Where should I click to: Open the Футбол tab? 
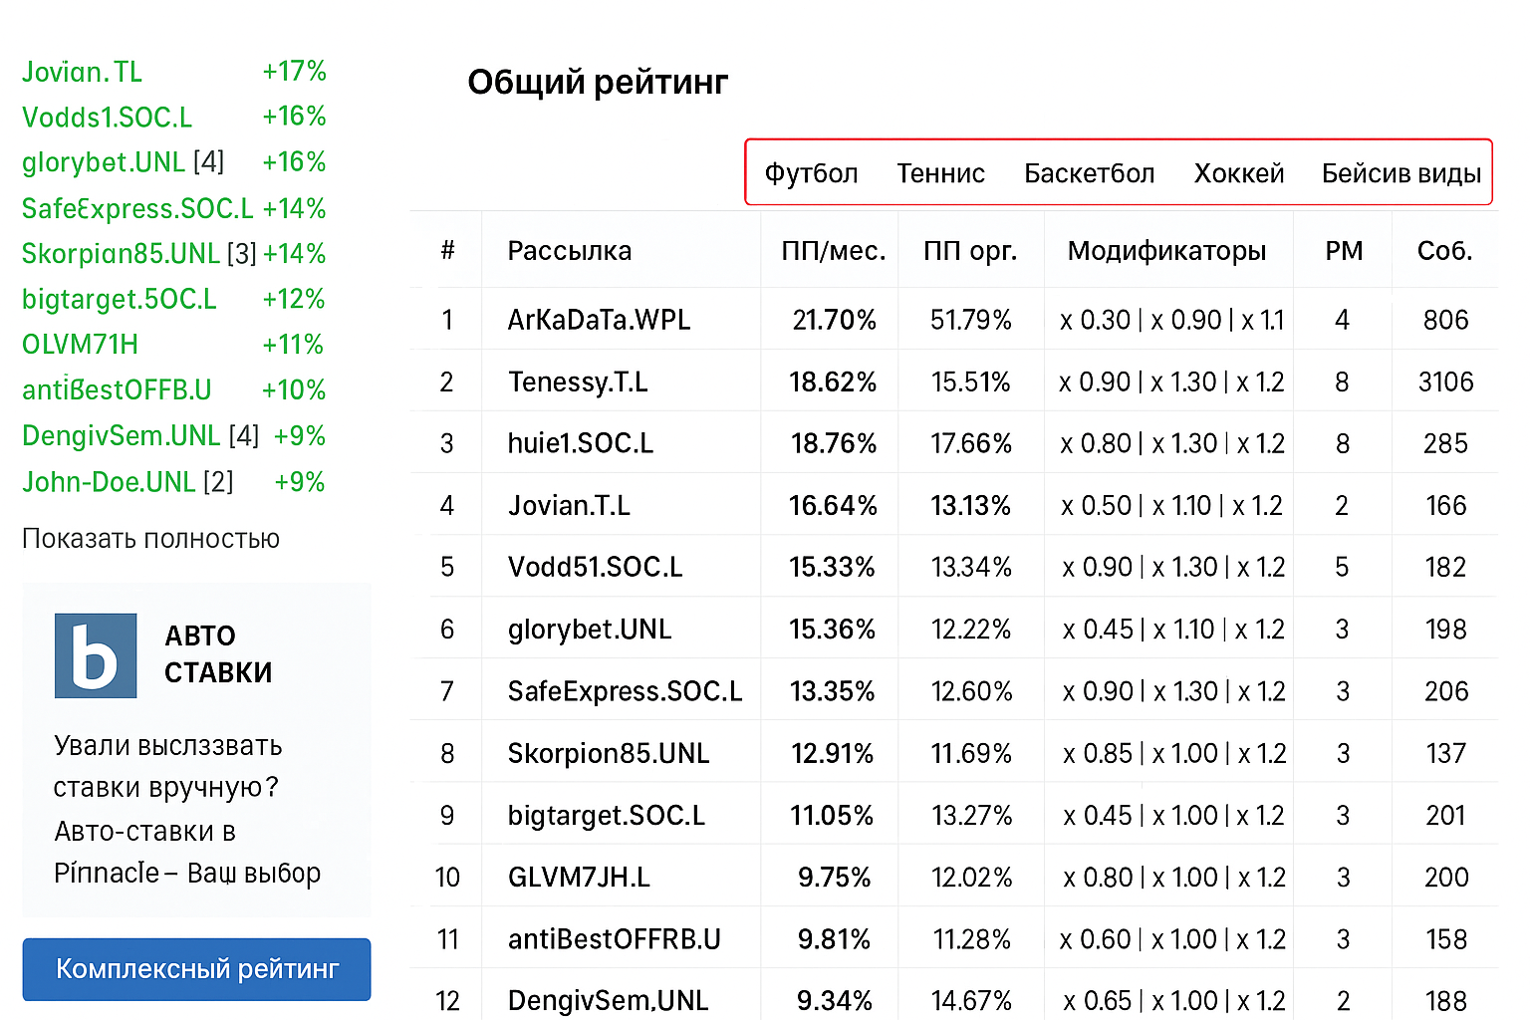click(x=811, y=173)
